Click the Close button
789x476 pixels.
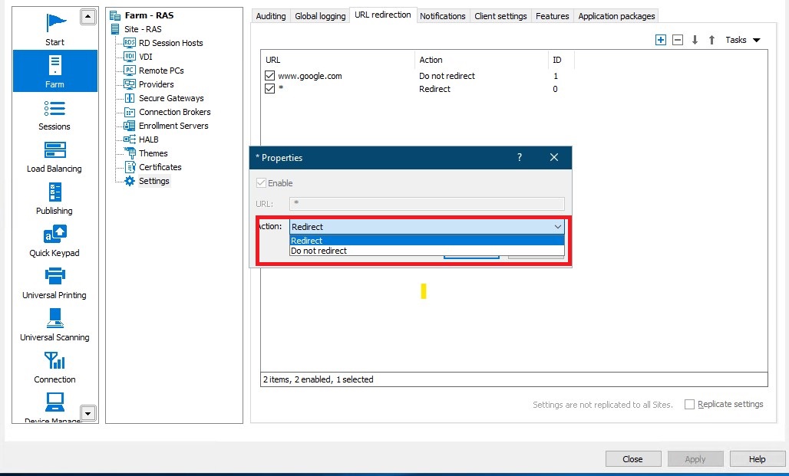tap(632, 459)
